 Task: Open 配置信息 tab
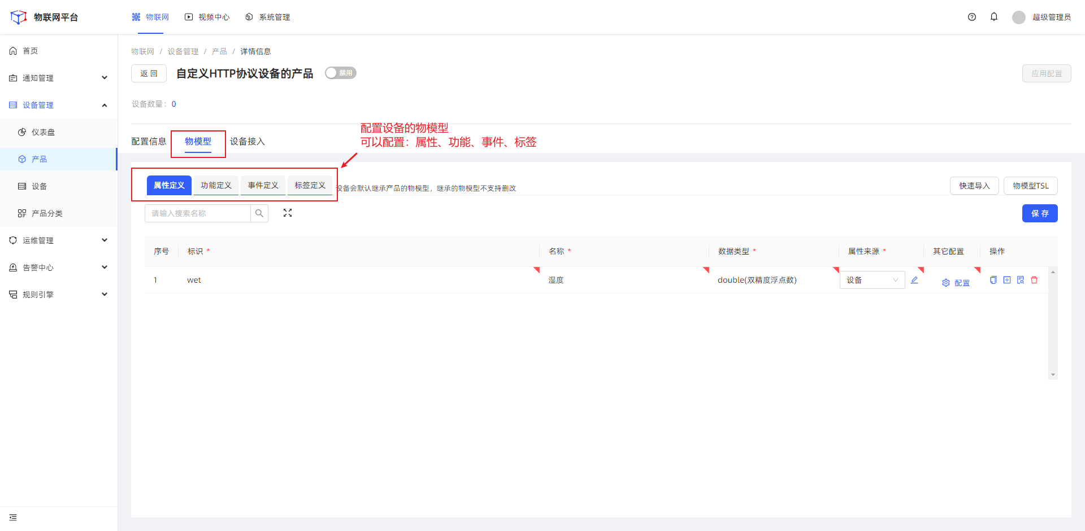pyautogui.click(x=149, y=142)
